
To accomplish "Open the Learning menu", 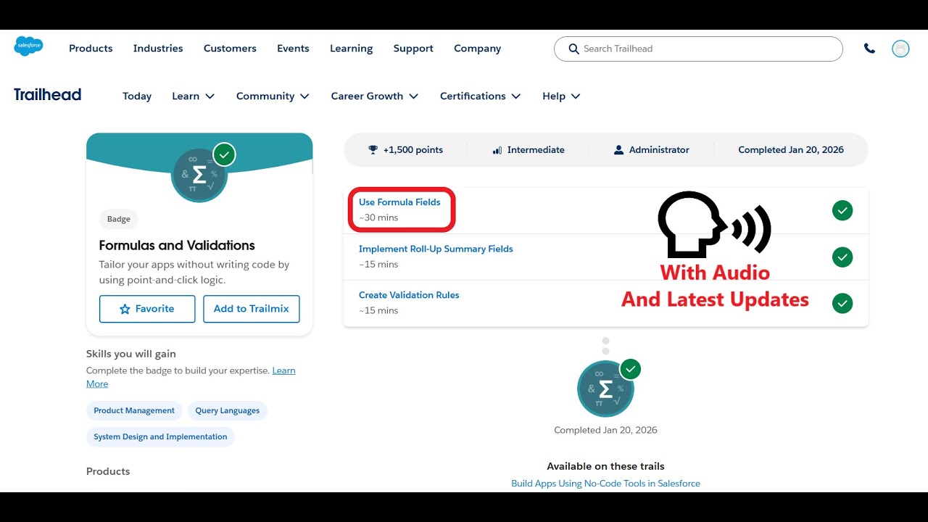I will [352, 49].
